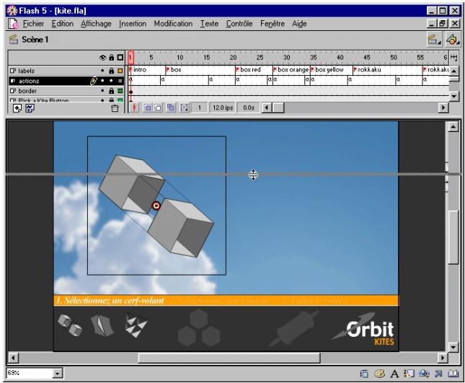Image resolution: width=465 pixels, height=383 pixels.
Task: Click labels layer orange outline color swatch
Action: click(120, 71)
